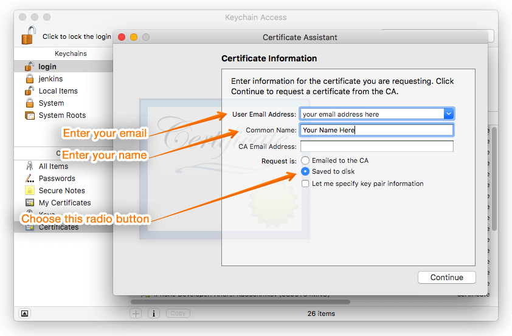Toggle the preview pane button at bottom-left
The image size is (512, 336).
(24, 314)
